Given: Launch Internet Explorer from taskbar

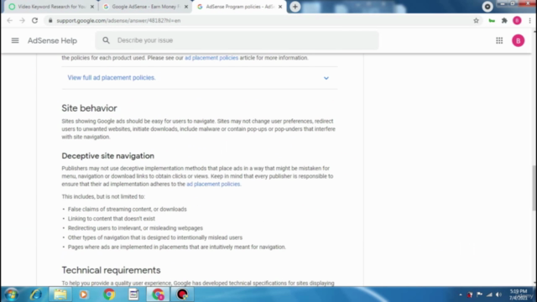Looking at the screenshot, I should click(36, 294).
